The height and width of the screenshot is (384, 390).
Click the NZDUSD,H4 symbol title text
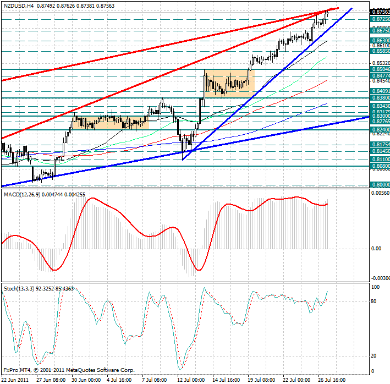click(x=19, y=6)
